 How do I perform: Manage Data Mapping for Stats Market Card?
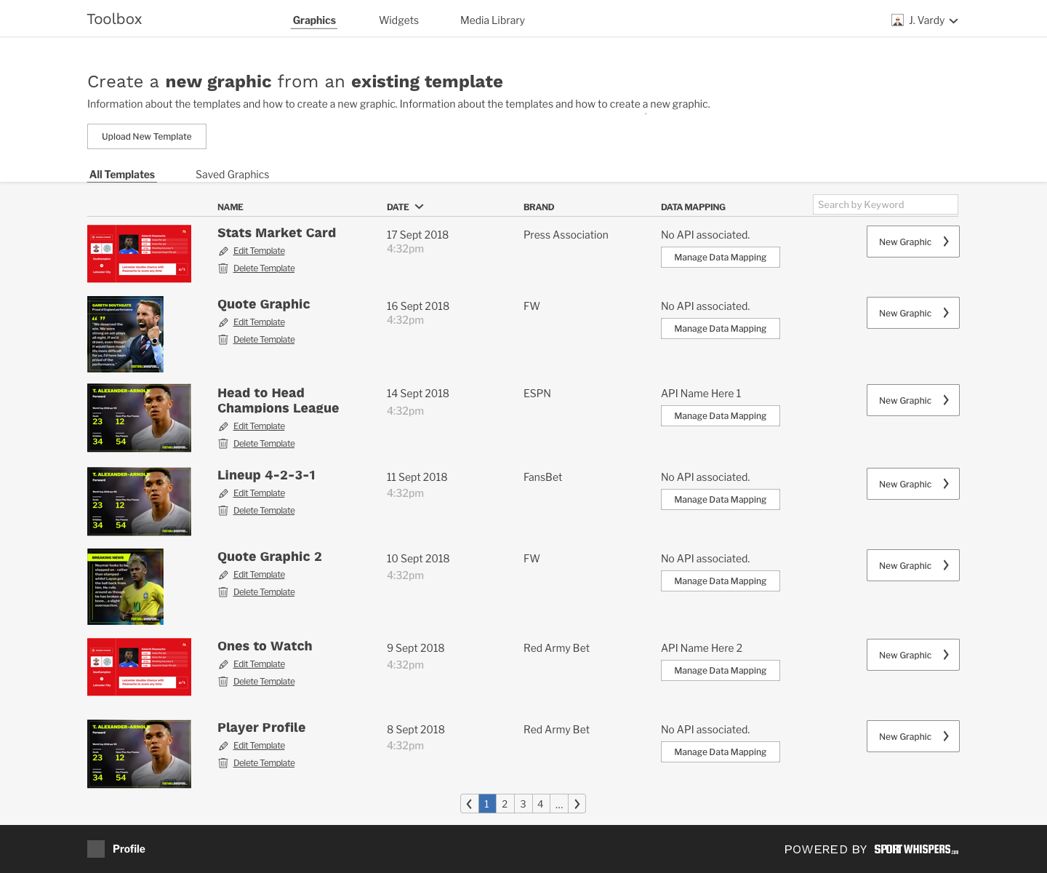pos(721,258)
